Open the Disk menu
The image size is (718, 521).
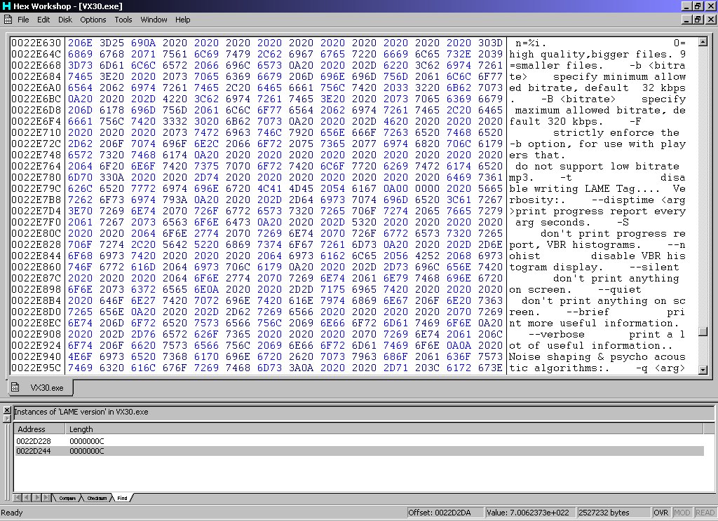click(x=65, y=20)
